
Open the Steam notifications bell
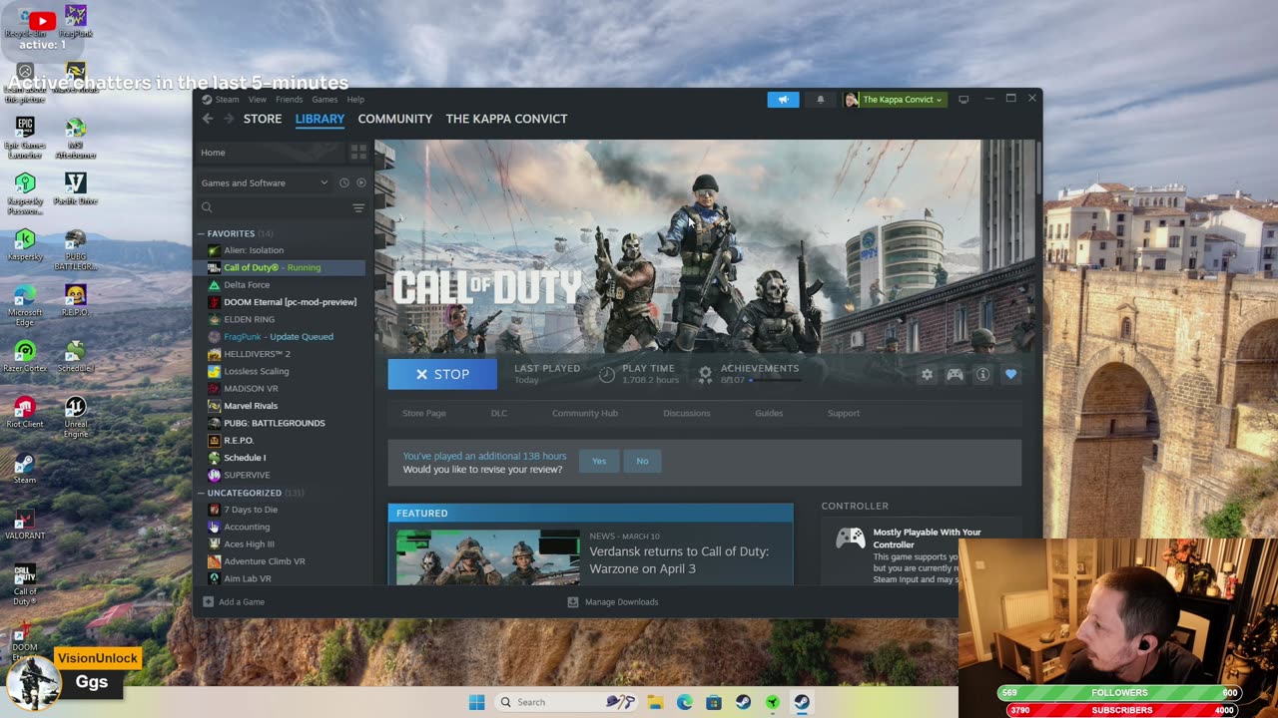(x=821, y=100)
